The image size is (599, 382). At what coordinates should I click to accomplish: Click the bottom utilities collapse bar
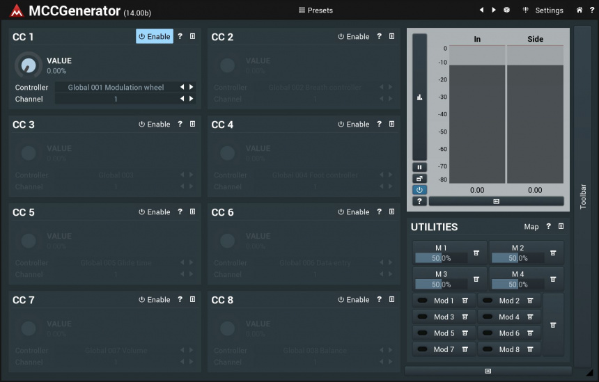click(488, 371)
